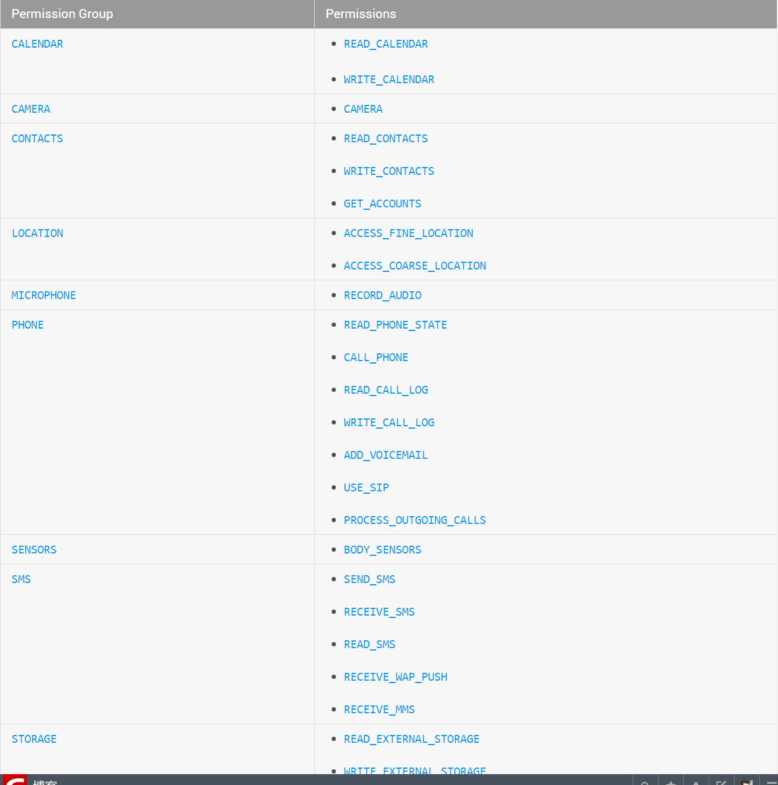Open the WRITE_CALENDAR permission link

coord(389,80)
